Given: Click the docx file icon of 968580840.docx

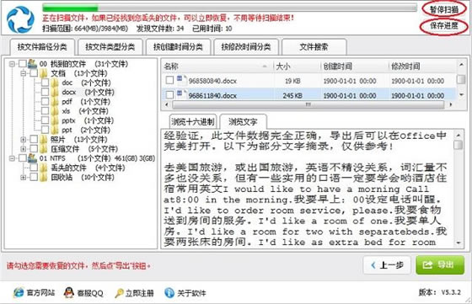Looking at the screenshot, I should point(182,80).
